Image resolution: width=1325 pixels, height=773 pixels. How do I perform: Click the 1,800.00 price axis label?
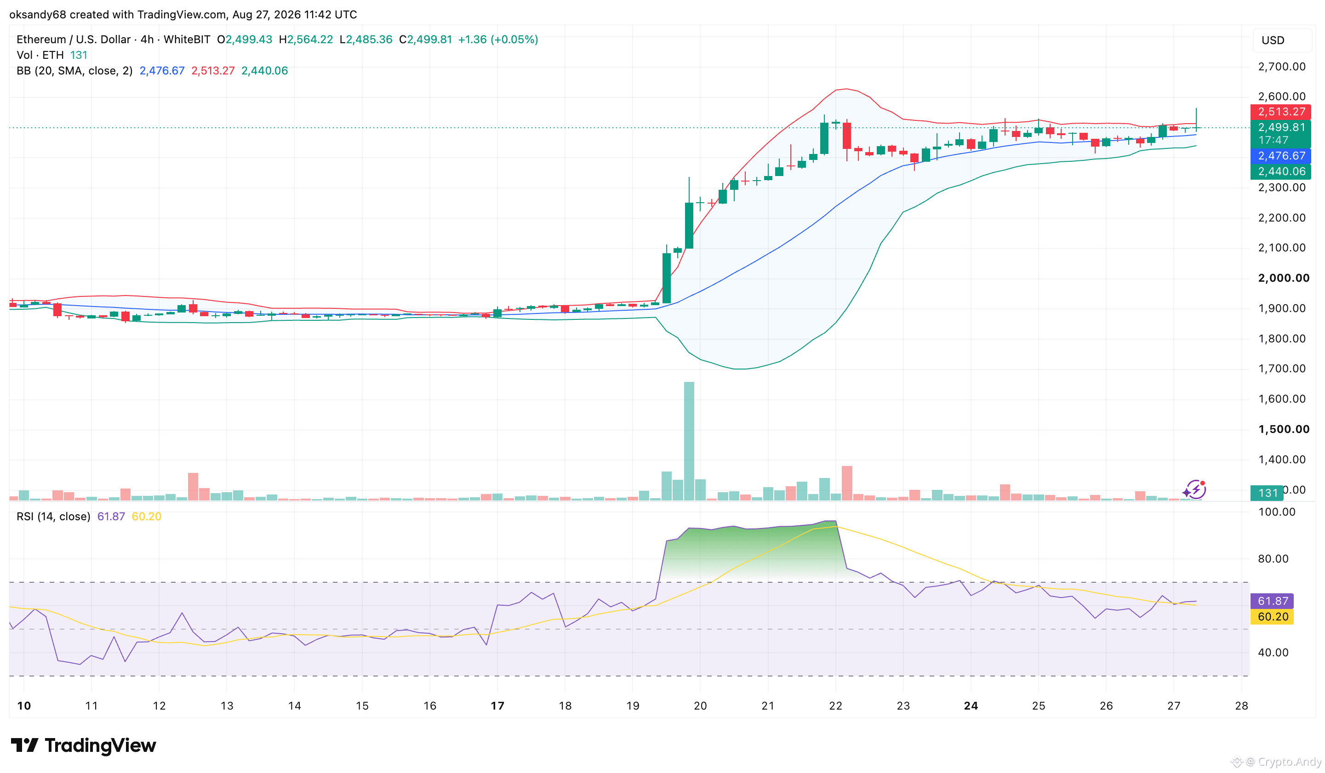(x=1282, y=339)
